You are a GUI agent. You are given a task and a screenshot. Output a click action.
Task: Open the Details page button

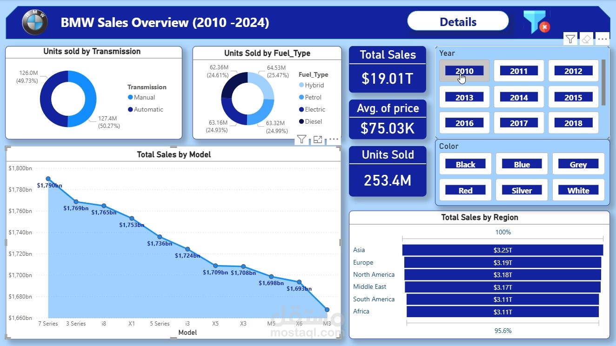458,22
